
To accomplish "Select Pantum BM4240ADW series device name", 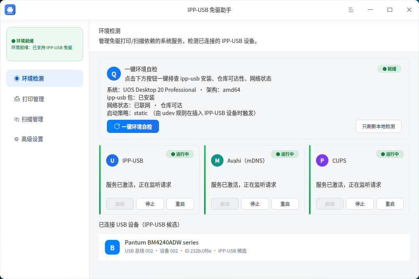I will (x=162, y=243).
